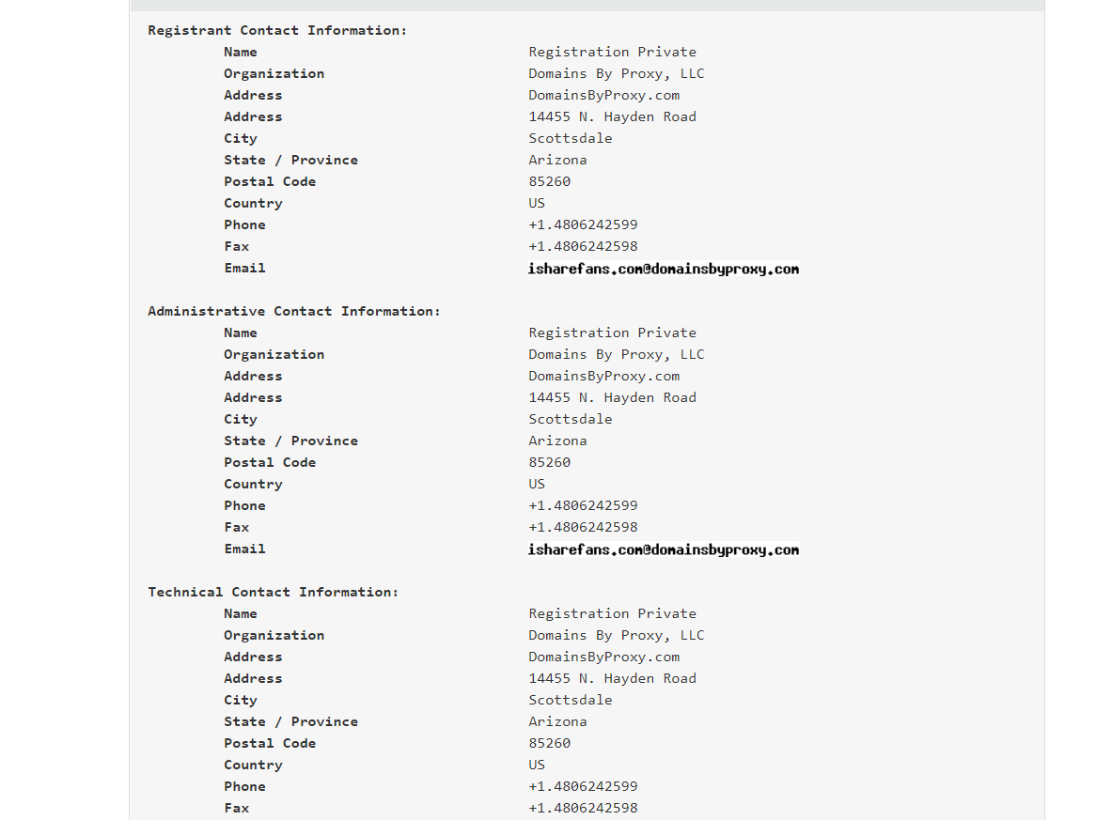Click the Administrative contact email address image
1096x820 pixels.
coord(664,549)
